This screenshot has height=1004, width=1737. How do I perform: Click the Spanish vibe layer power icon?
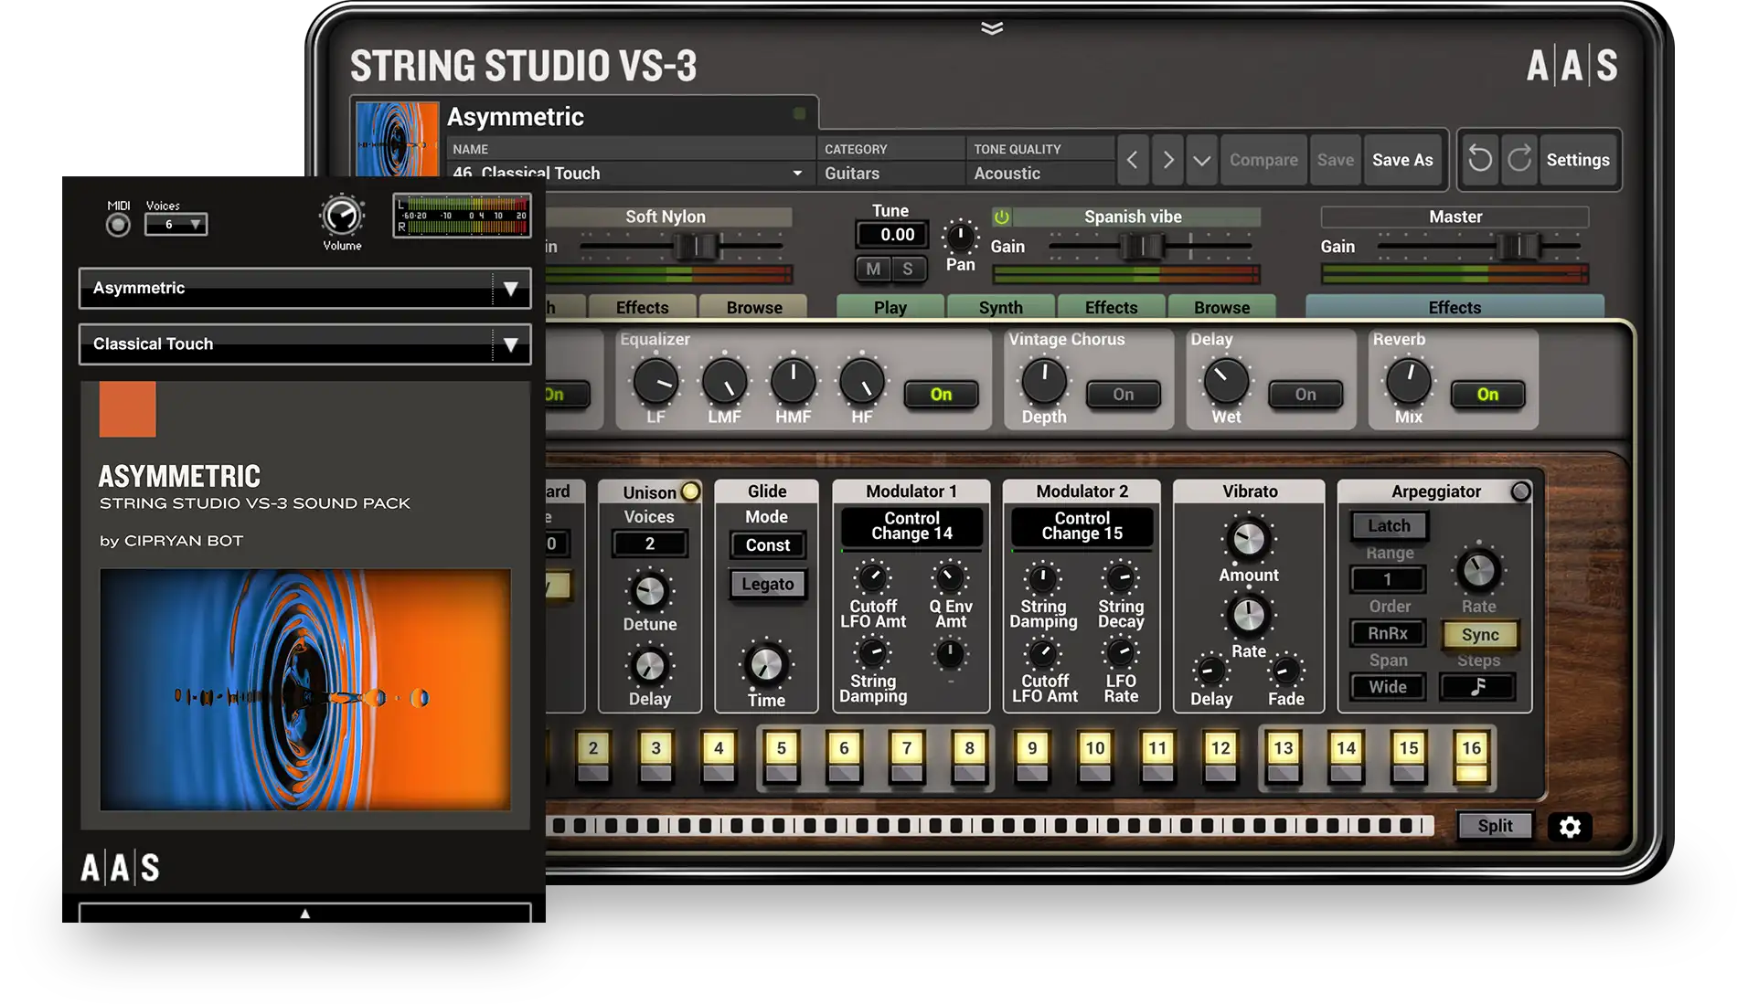(x=1002, y=217)
